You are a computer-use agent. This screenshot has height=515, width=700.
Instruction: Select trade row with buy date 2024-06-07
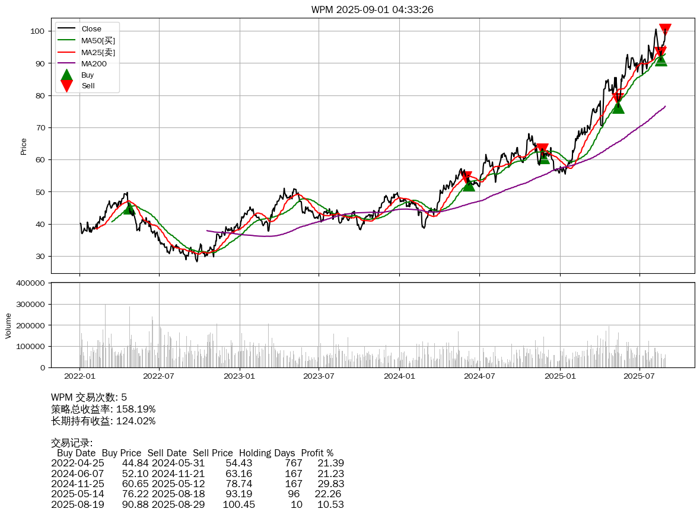[197, 474]
